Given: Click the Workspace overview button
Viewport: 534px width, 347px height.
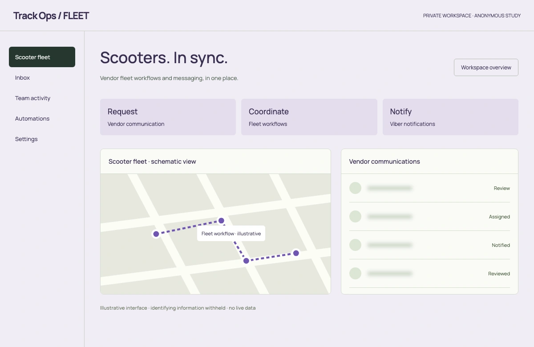Looking at the screenshot, I should pos(486,68).
